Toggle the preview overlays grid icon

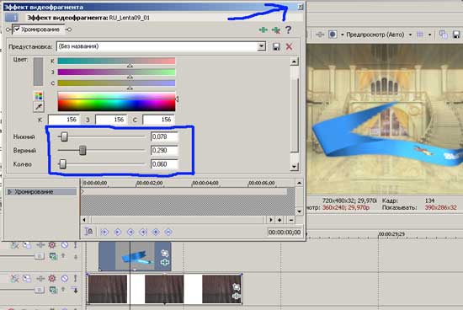pos(419,35)
